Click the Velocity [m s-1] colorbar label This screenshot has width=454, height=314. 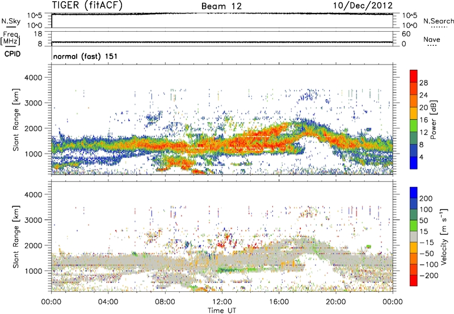[444, 236]
